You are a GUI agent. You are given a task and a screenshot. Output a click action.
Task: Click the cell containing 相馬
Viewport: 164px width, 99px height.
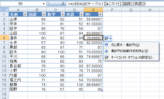point(18,61)
